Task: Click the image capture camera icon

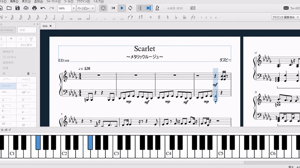Action: tap(193, 8)
